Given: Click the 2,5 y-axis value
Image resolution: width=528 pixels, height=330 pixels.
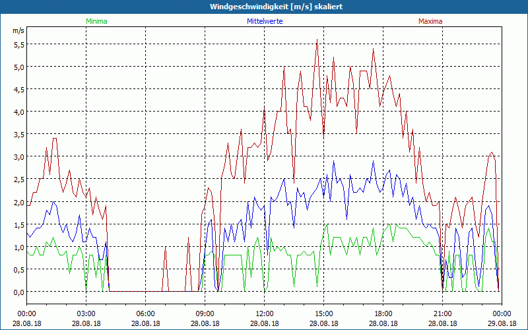Looking at the screenshot, I should pos(19,180).
